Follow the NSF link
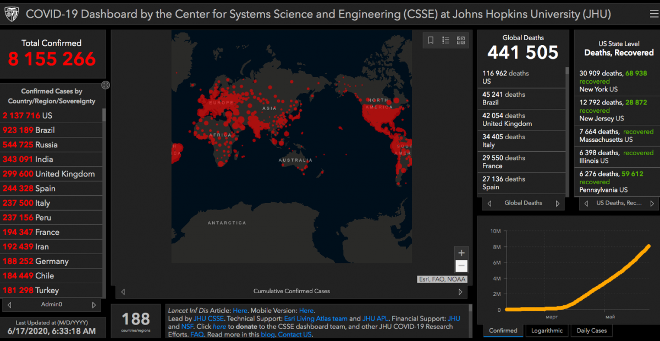Image resolution: width=660 pixels, height=341 pixels. point(187,327)
